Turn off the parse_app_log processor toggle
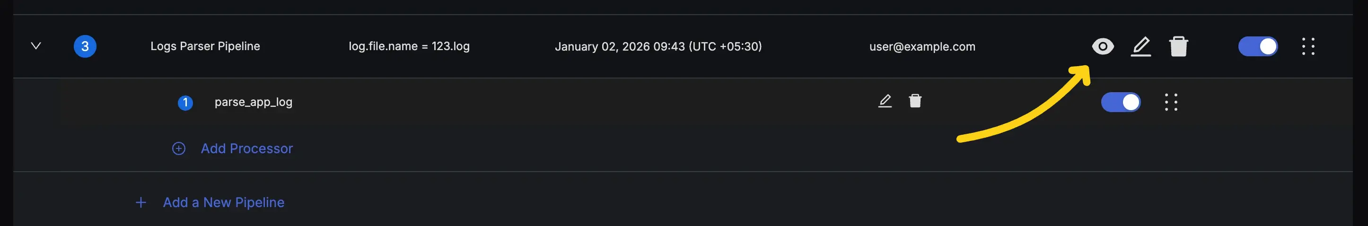The image size is (1368, 226). pos(1121,102)
